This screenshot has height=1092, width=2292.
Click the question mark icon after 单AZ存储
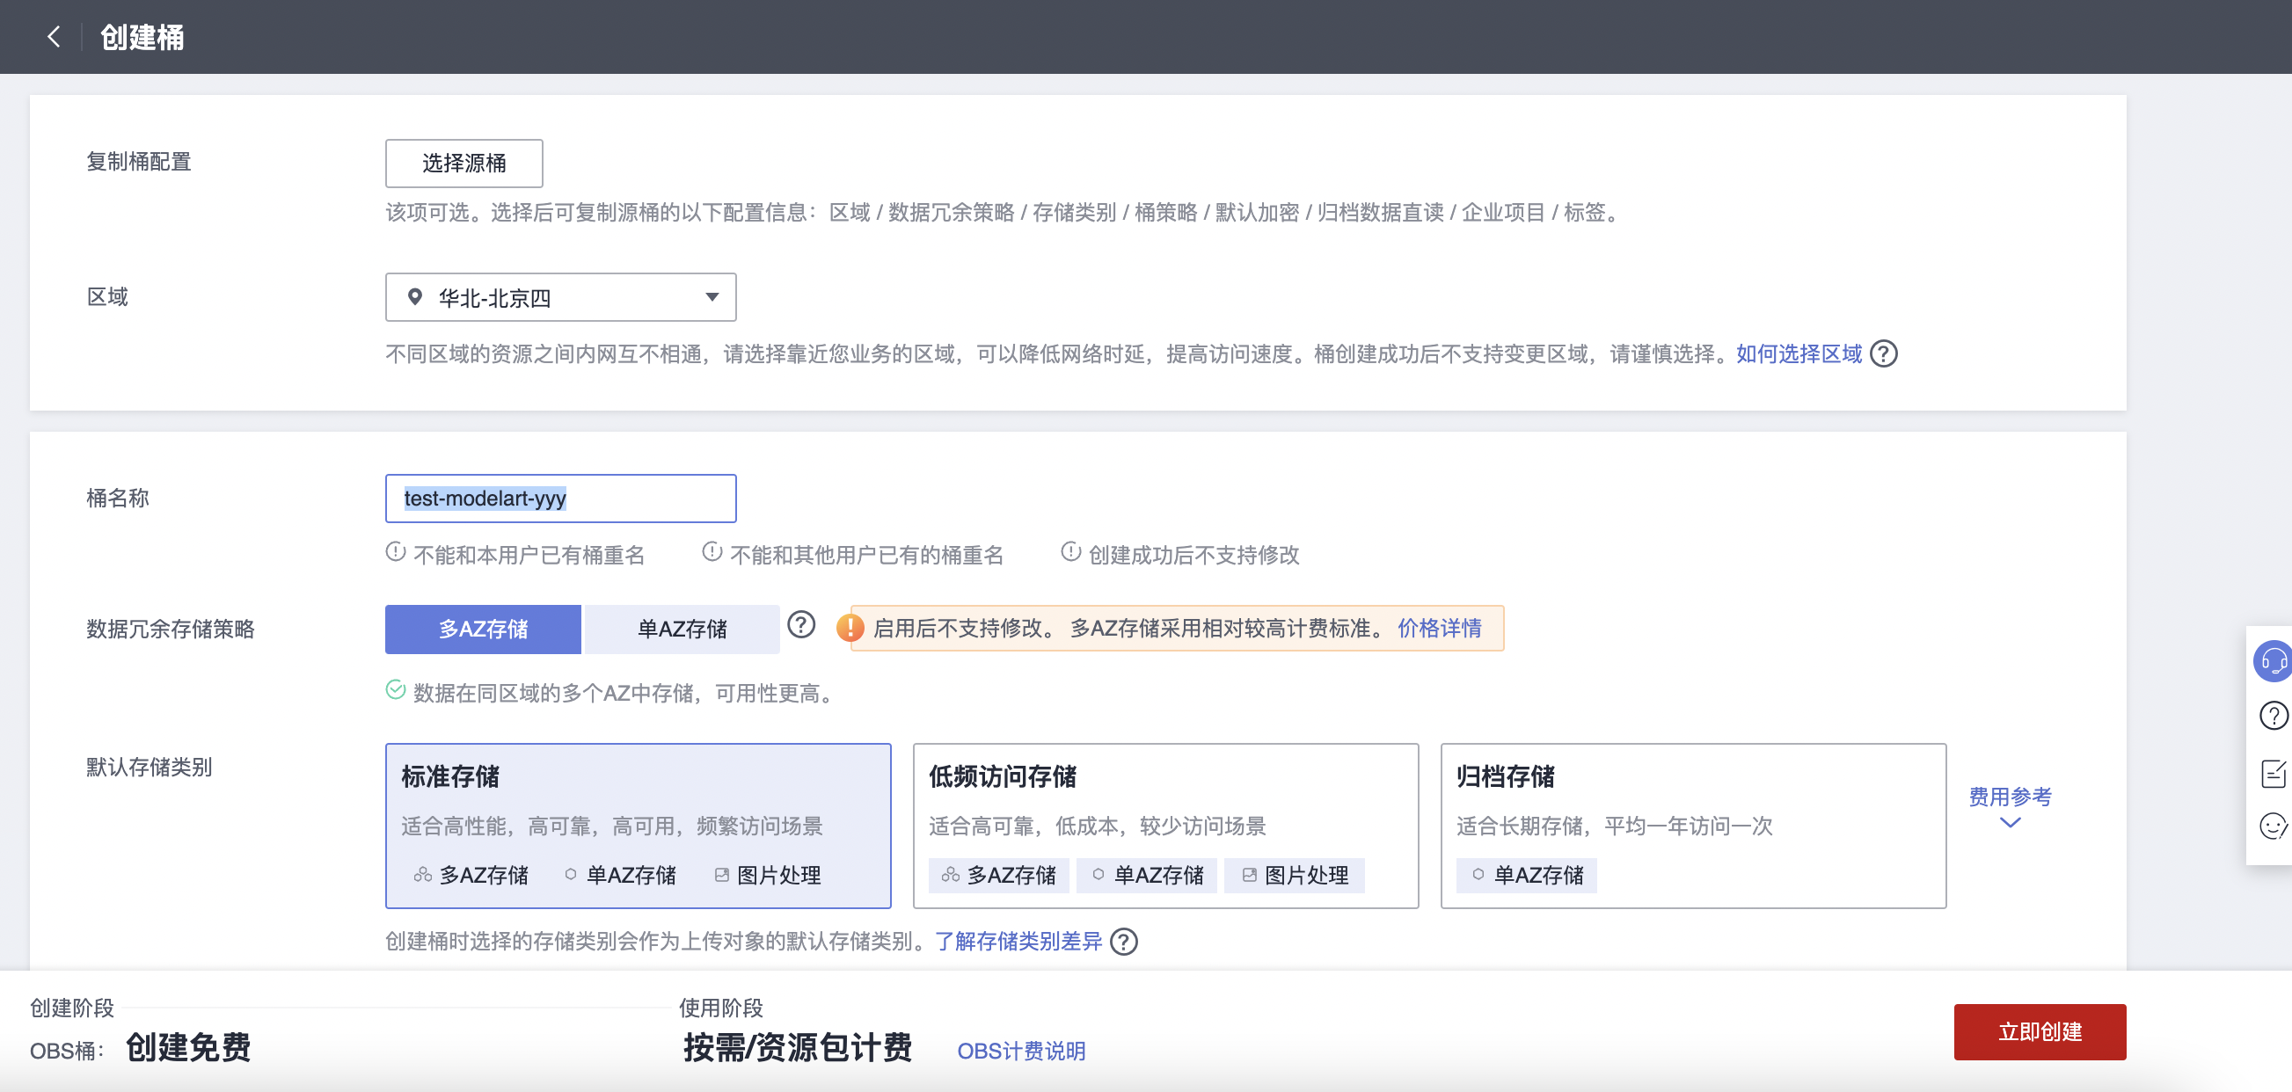coord(800,626)
